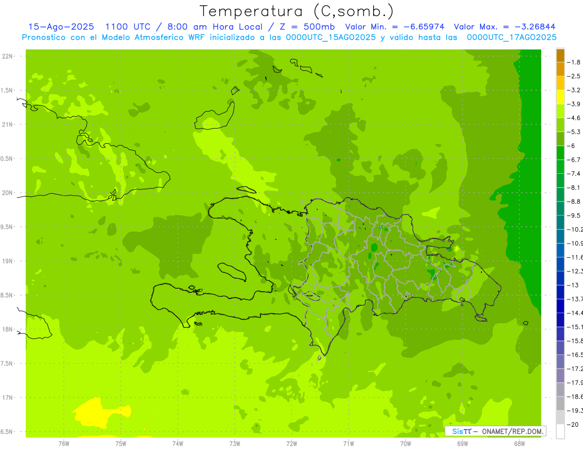The width and height of the screenshot is (583, 450).
Task: Click '0000UTC_17AGO2025' in the forecast line
Action: [x=512, y=37]
